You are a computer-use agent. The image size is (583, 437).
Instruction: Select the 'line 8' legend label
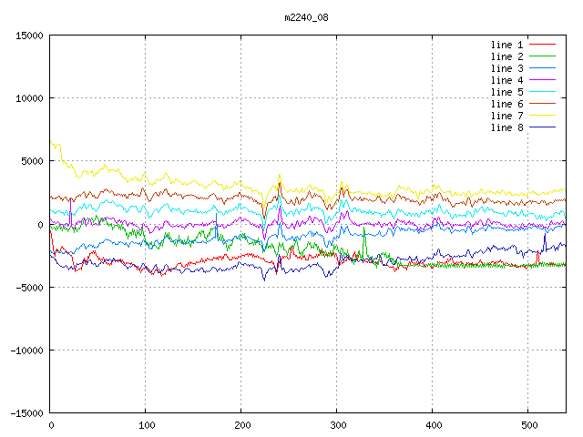point(507,127)
